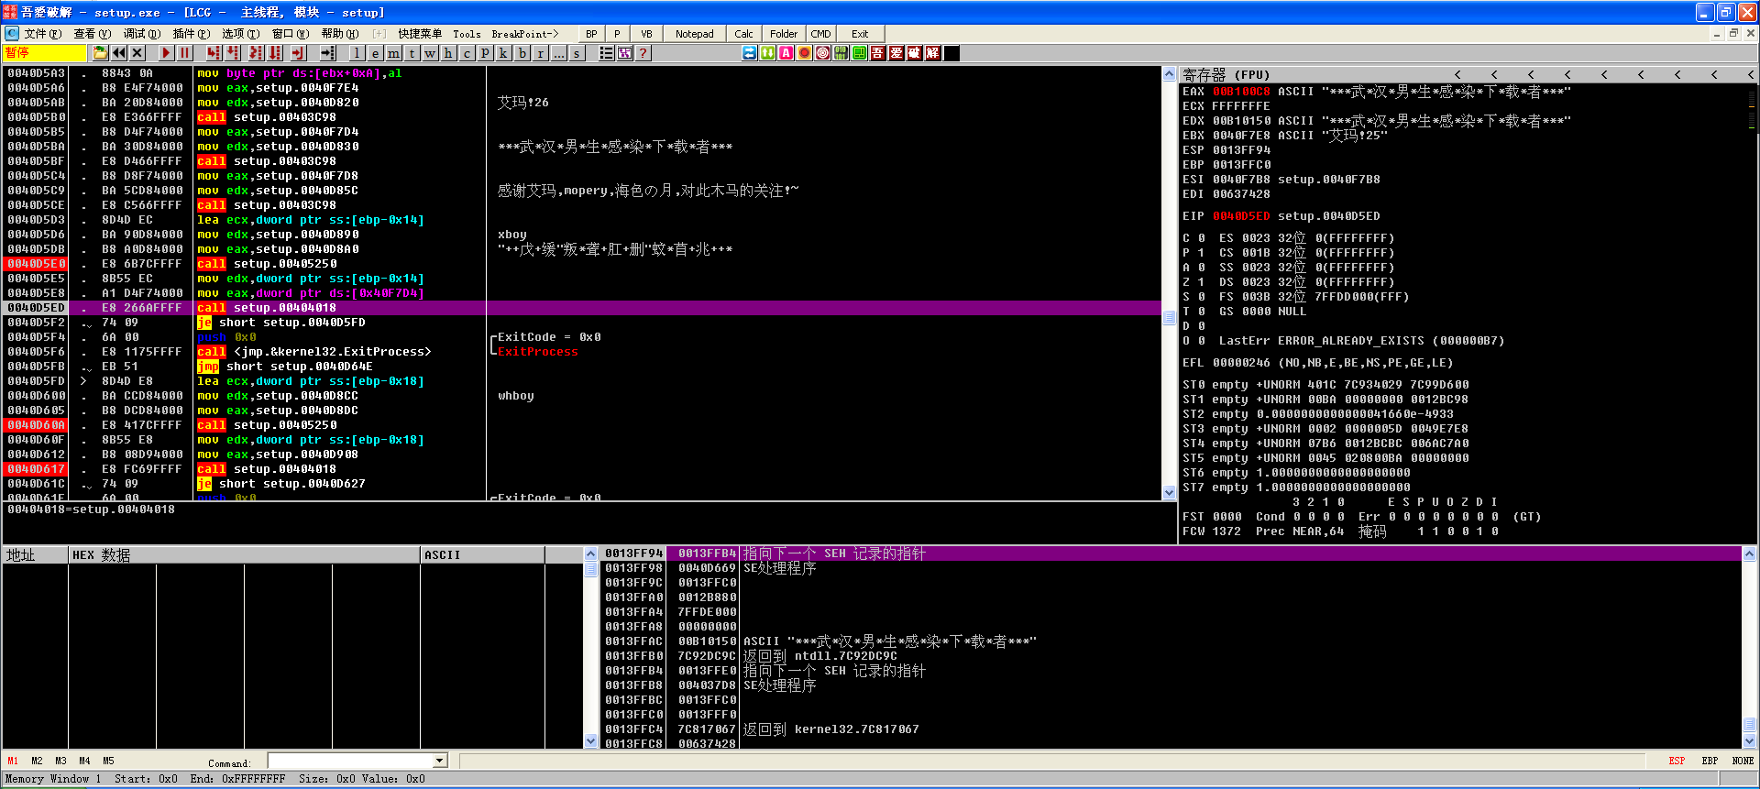
Task: Open the breakpoints window 'b' button
Action: click(x=522, y=53)
